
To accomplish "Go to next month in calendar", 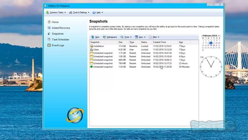I will click(219, 35).
